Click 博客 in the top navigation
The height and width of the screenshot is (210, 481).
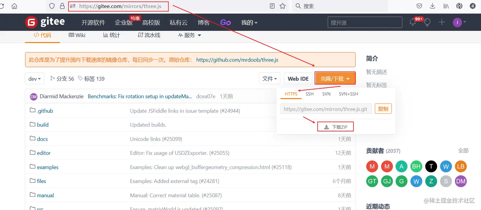pos(204,22)
